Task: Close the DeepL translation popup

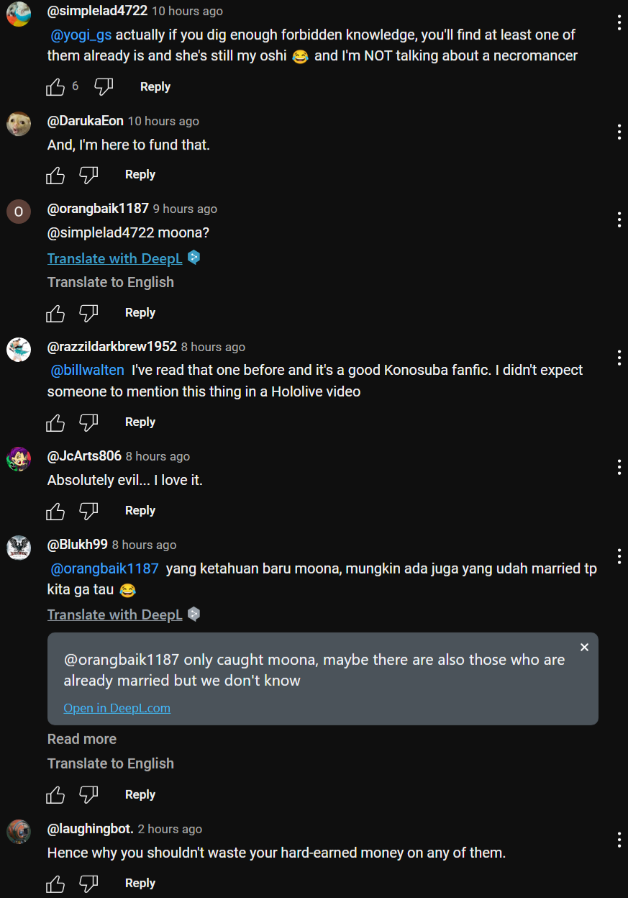Action: click(584, 648)
